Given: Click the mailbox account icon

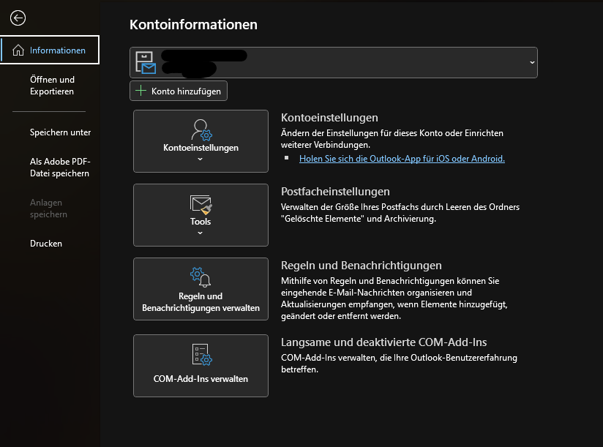Looking at the screenshot, I should tap(146, 63).
